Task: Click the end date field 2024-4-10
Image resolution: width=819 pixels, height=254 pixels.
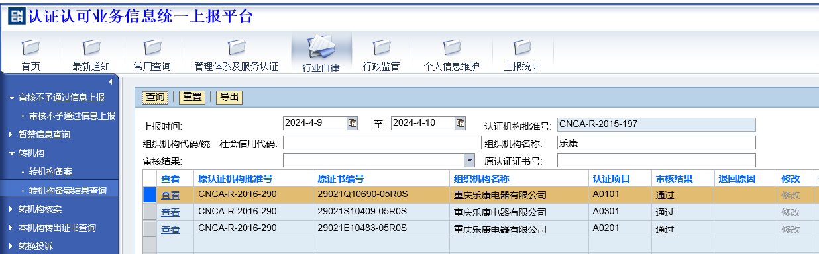Action: coord(423,123)
